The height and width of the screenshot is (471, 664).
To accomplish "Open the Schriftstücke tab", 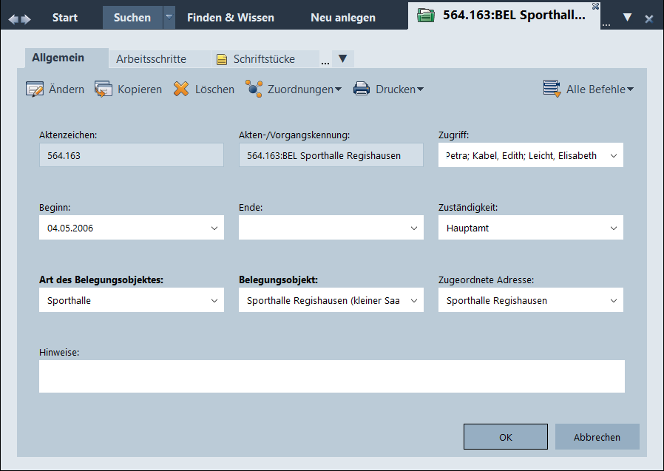I will (x=263, y=59).
